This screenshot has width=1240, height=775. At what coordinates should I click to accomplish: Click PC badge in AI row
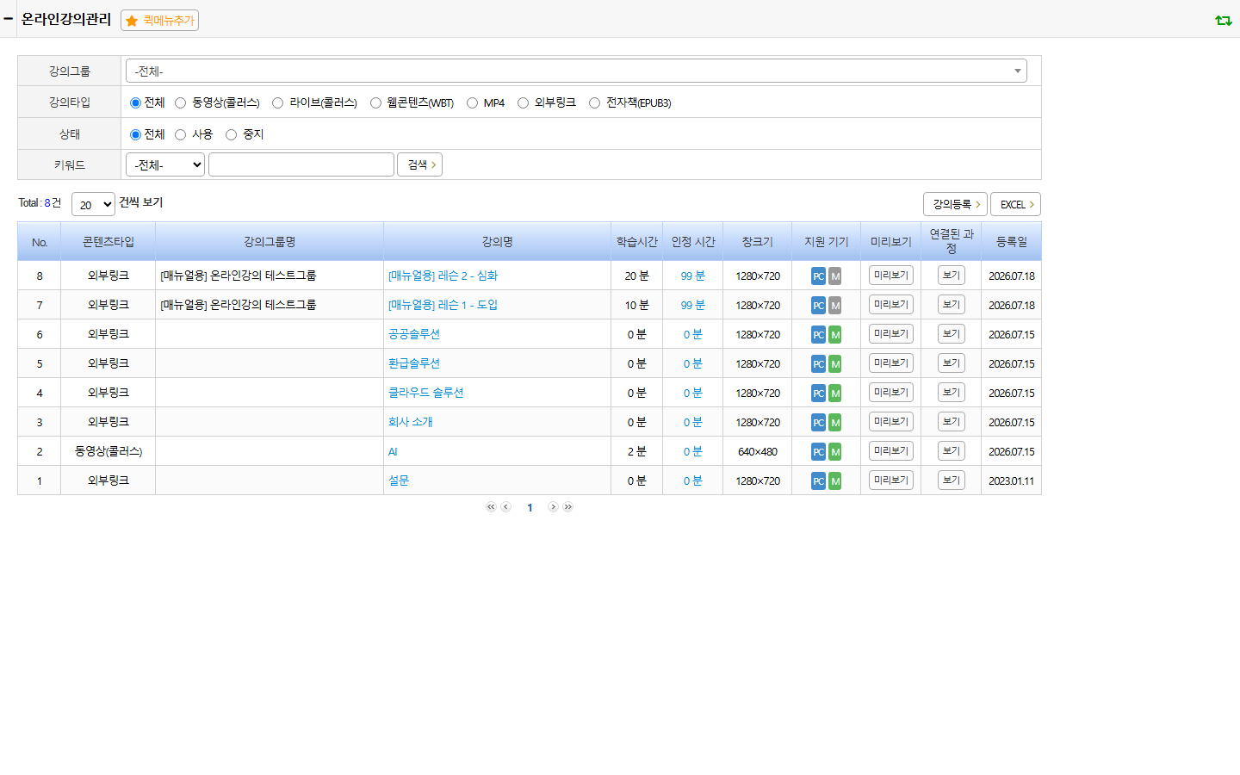coord(818,452)
